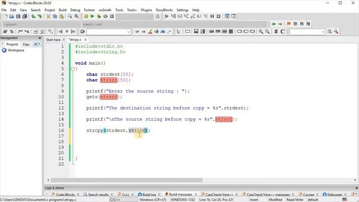Image resolution: width=359 pixels, height=202 pixels.
Task: Open the Build menu
Action: coord(62,10)
